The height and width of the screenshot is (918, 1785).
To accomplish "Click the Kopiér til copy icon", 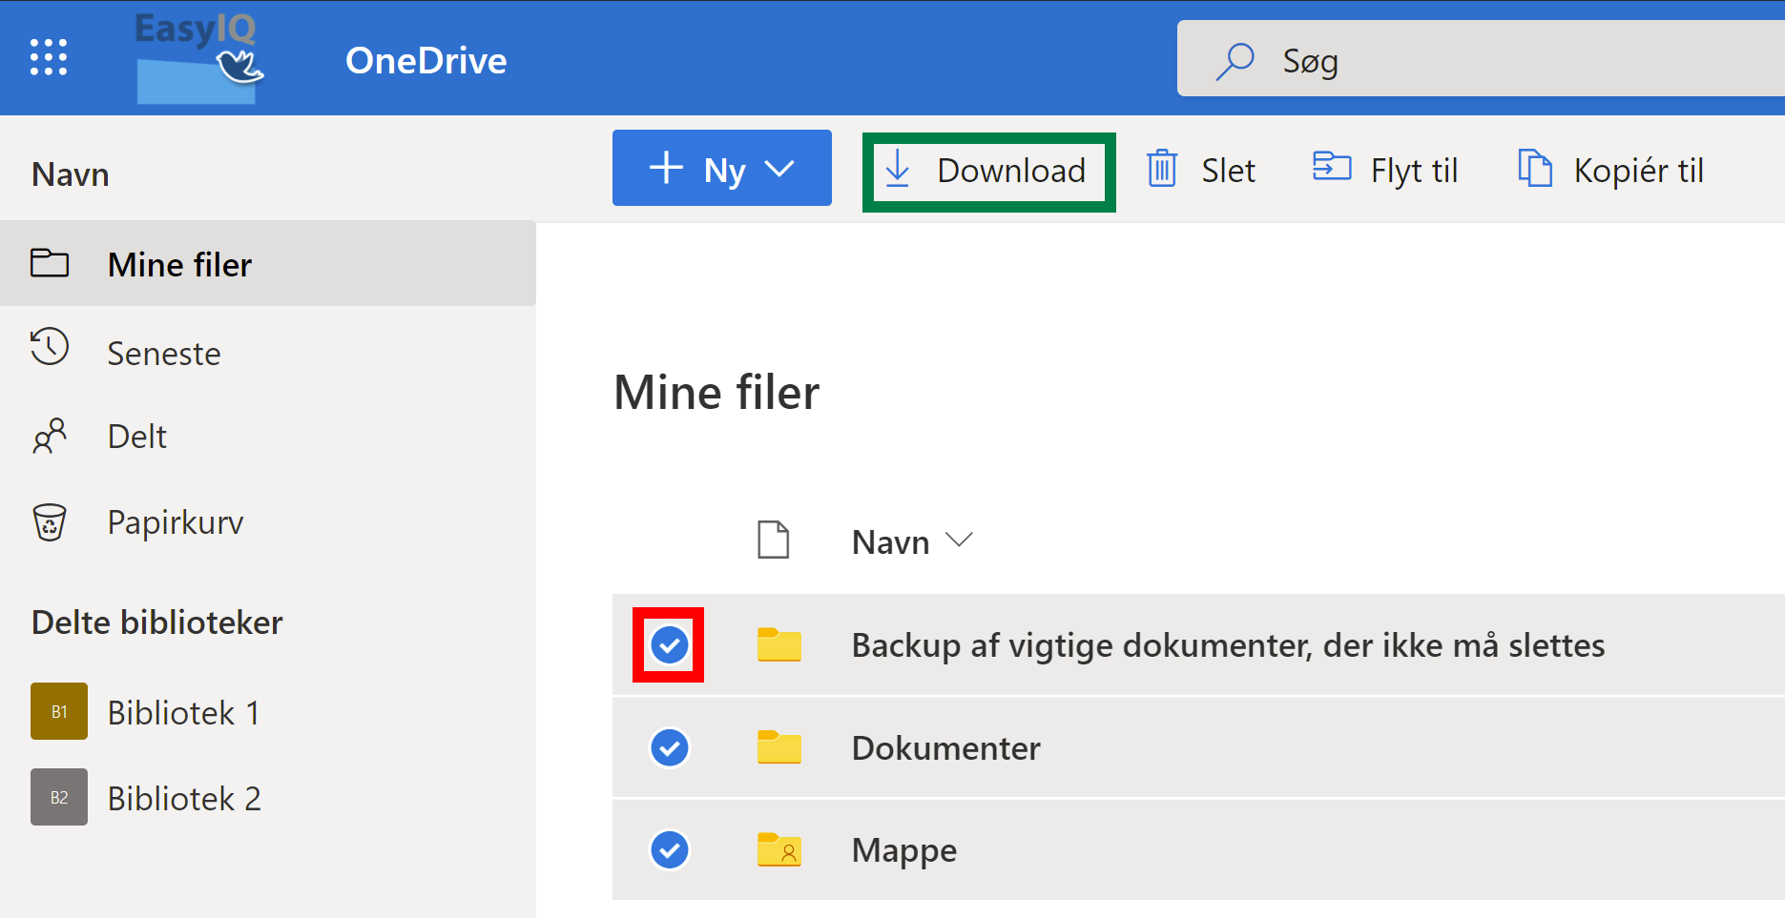I will click(x=1534, y=169).
